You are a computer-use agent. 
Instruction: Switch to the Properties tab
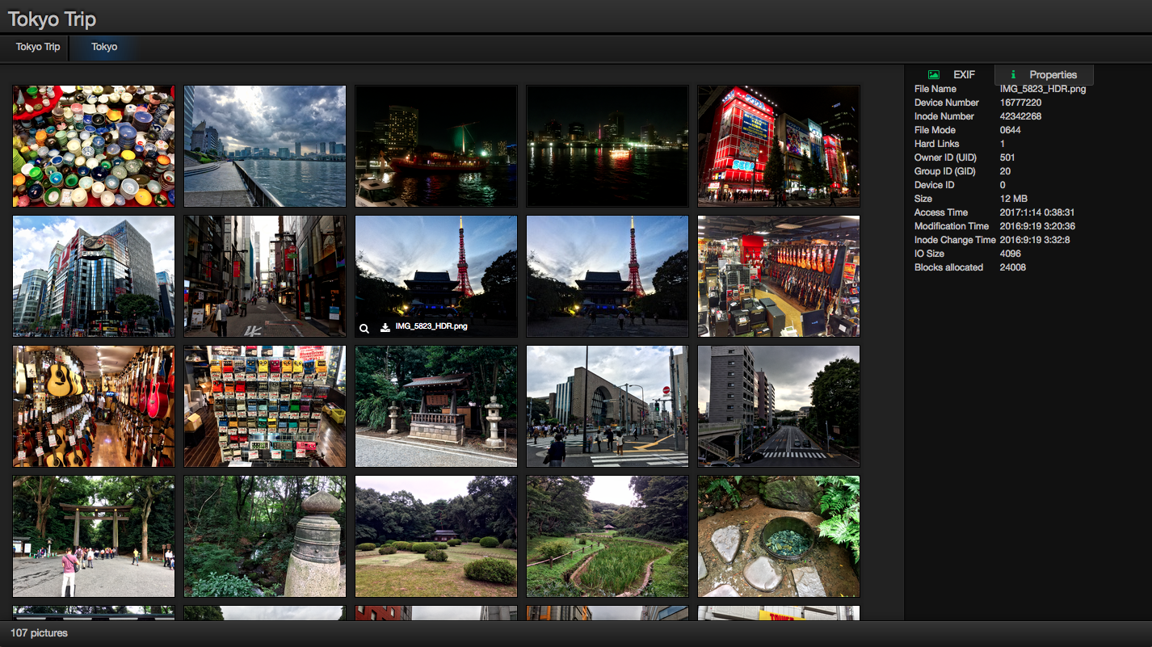click(x=1044, y=74)
